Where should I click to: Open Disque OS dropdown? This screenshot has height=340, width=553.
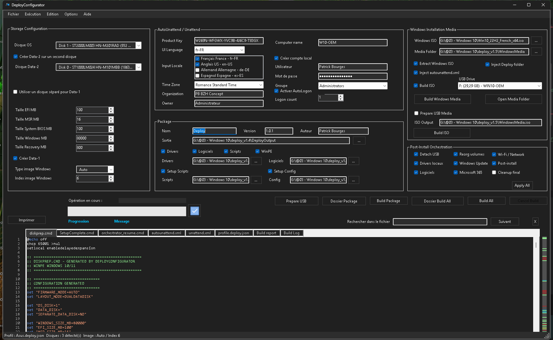(x=98, y=46)
